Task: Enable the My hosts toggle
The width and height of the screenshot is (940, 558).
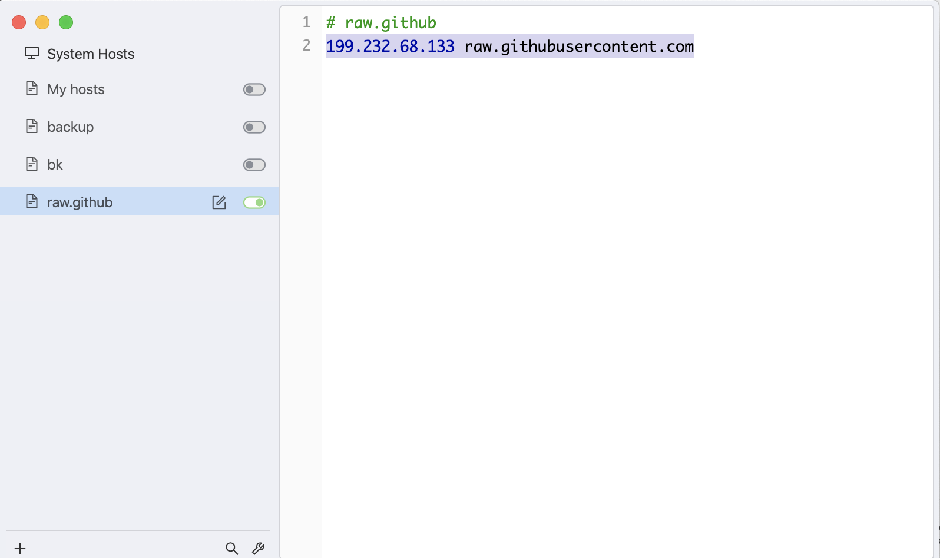Action: pos(254,89)
